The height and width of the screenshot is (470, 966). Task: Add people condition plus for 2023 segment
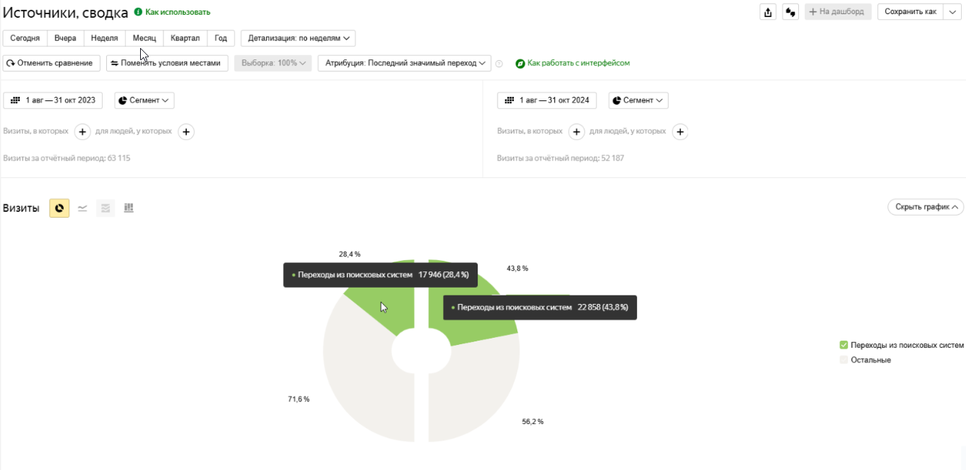click(186, 131)
